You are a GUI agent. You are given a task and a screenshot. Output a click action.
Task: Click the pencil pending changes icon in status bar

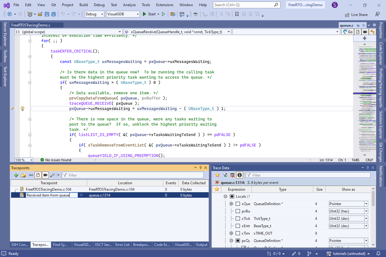(294, 254)
